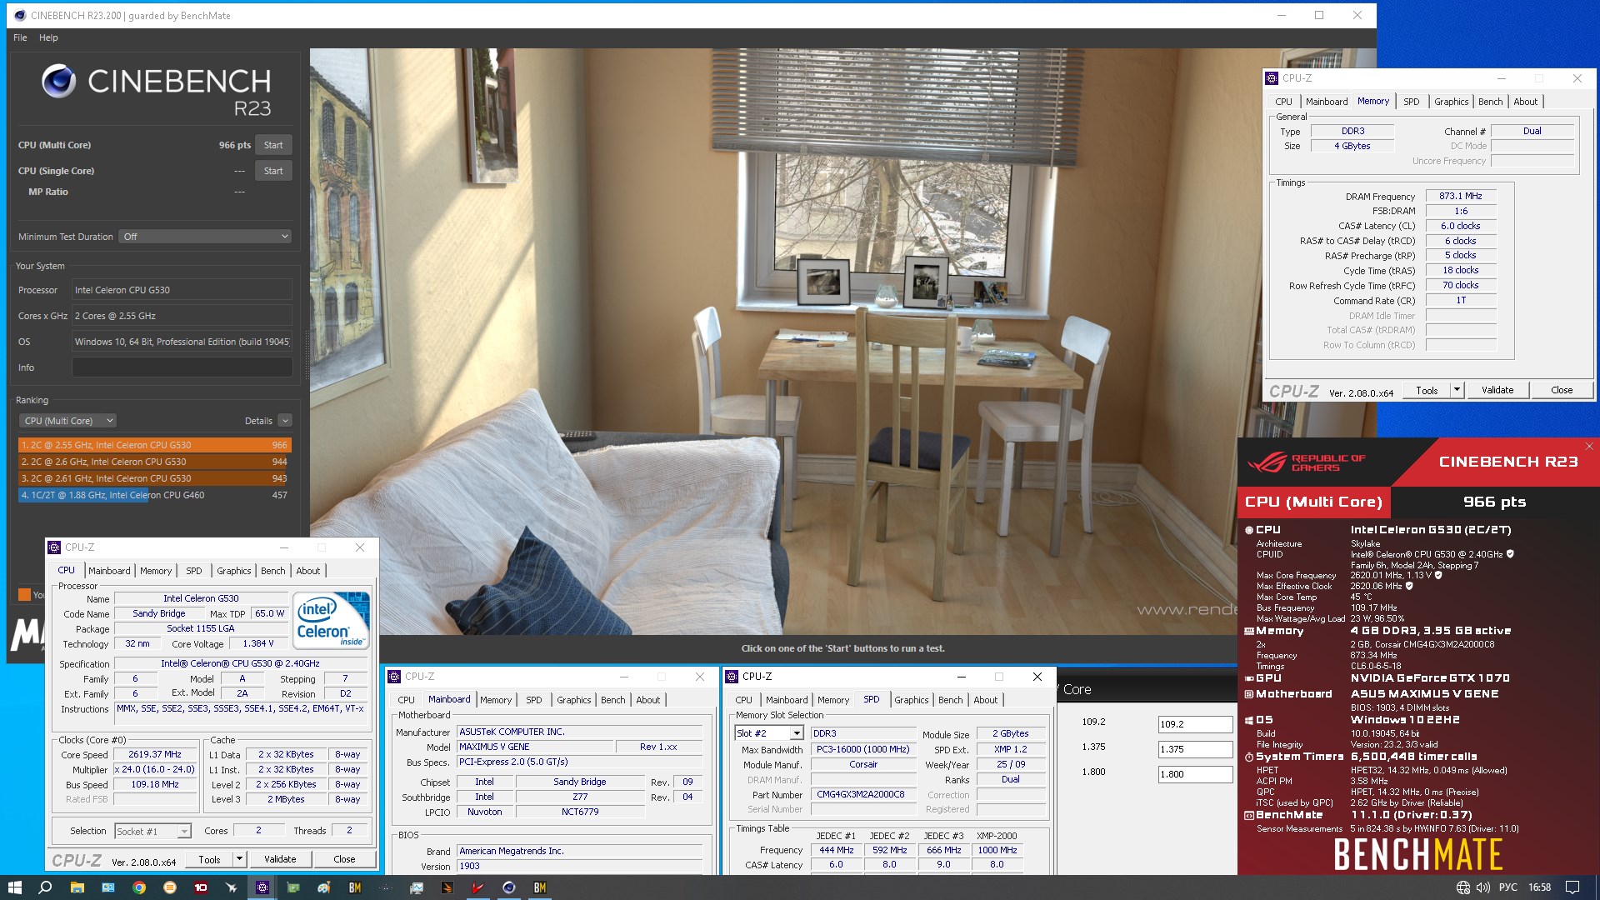Click the '966 pts' BenchMate score
Screen dimensions: 1600x900
point(1494,502)
